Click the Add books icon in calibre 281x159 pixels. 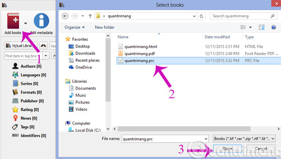tap(13, 21)
